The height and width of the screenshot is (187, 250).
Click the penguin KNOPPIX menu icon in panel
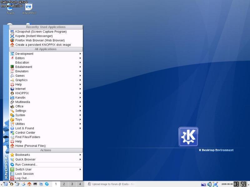pyautogui.click(x=12, y=184)
